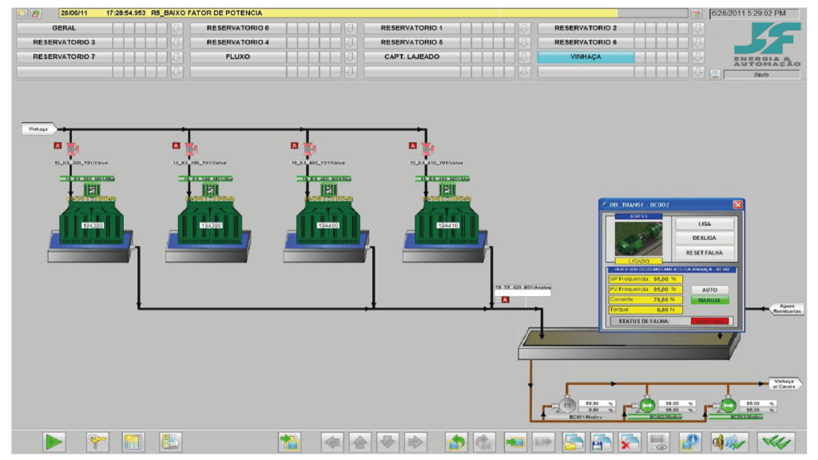The height and width of the screenshot is (460, 818).
Task: Click the blue left navigation arrow
Action: pos(332,442)
